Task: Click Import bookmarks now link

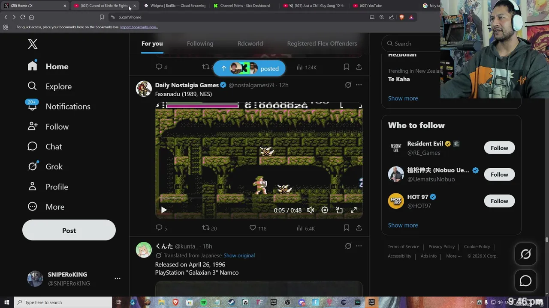Action: click(139, 27)
